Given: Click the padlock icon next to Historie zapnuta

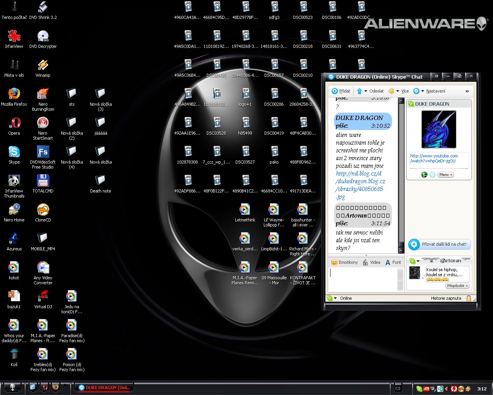Looking at the screenshot, I should point(469,298).
